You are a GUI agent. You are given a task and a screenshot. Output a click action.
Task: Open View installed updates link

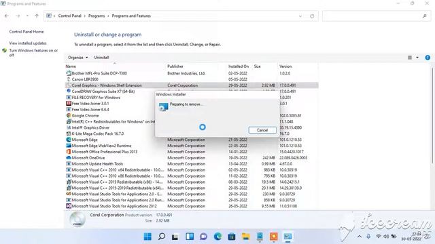tap(28, 43)
